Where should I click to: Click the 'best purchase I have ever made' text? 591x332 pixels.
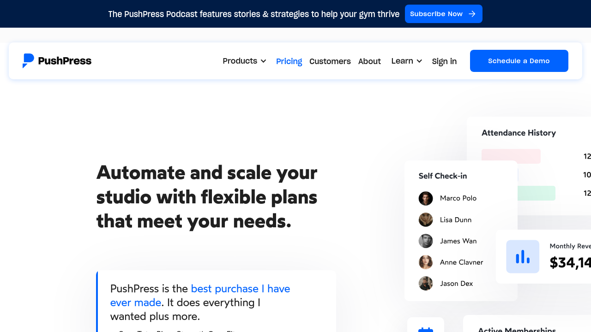241,289
